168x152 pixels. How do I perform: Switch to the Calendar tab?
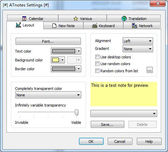[33, 18]
